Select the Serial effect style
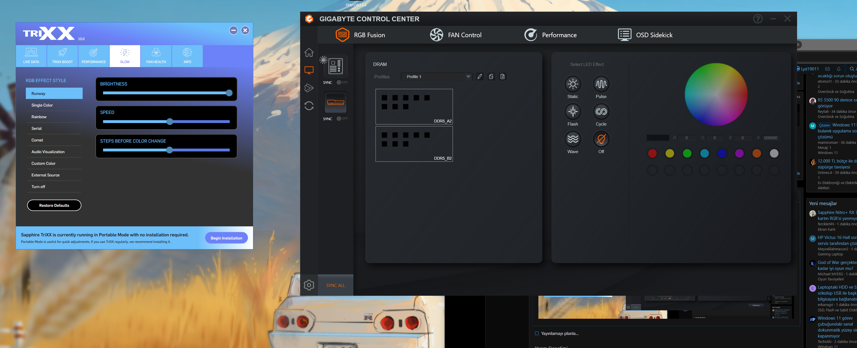Viewport: 857px width, 348px height. (x=54, y=128)
